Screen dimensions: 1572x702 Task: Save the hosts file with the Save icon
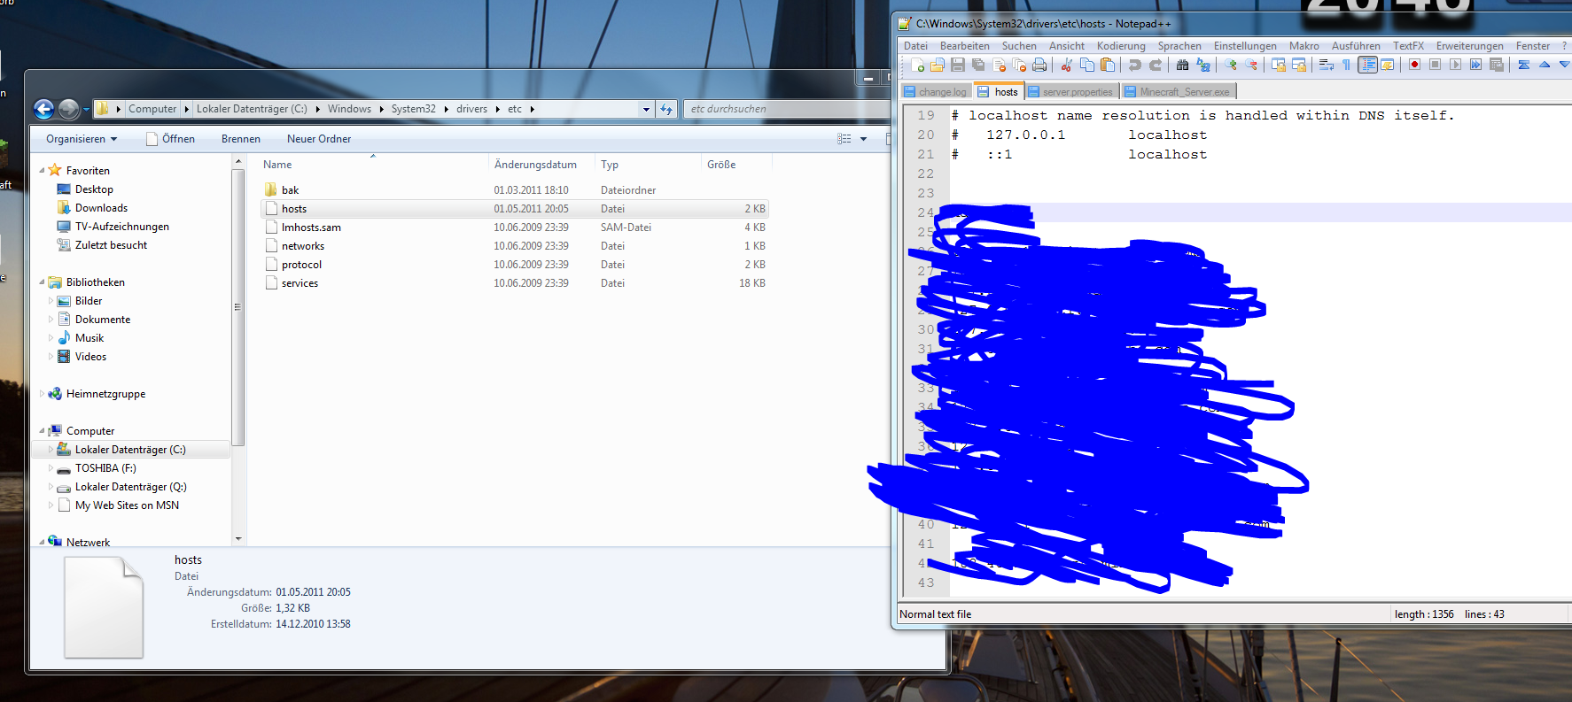(958, 65)
